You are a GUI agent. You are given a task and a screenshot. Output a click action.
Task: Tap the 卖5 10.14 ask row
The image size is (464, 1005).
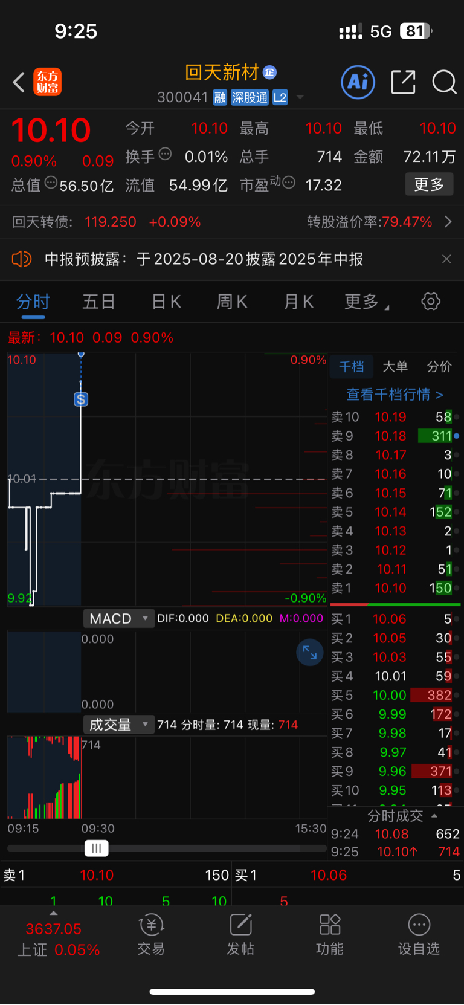[x=395, y=512]
